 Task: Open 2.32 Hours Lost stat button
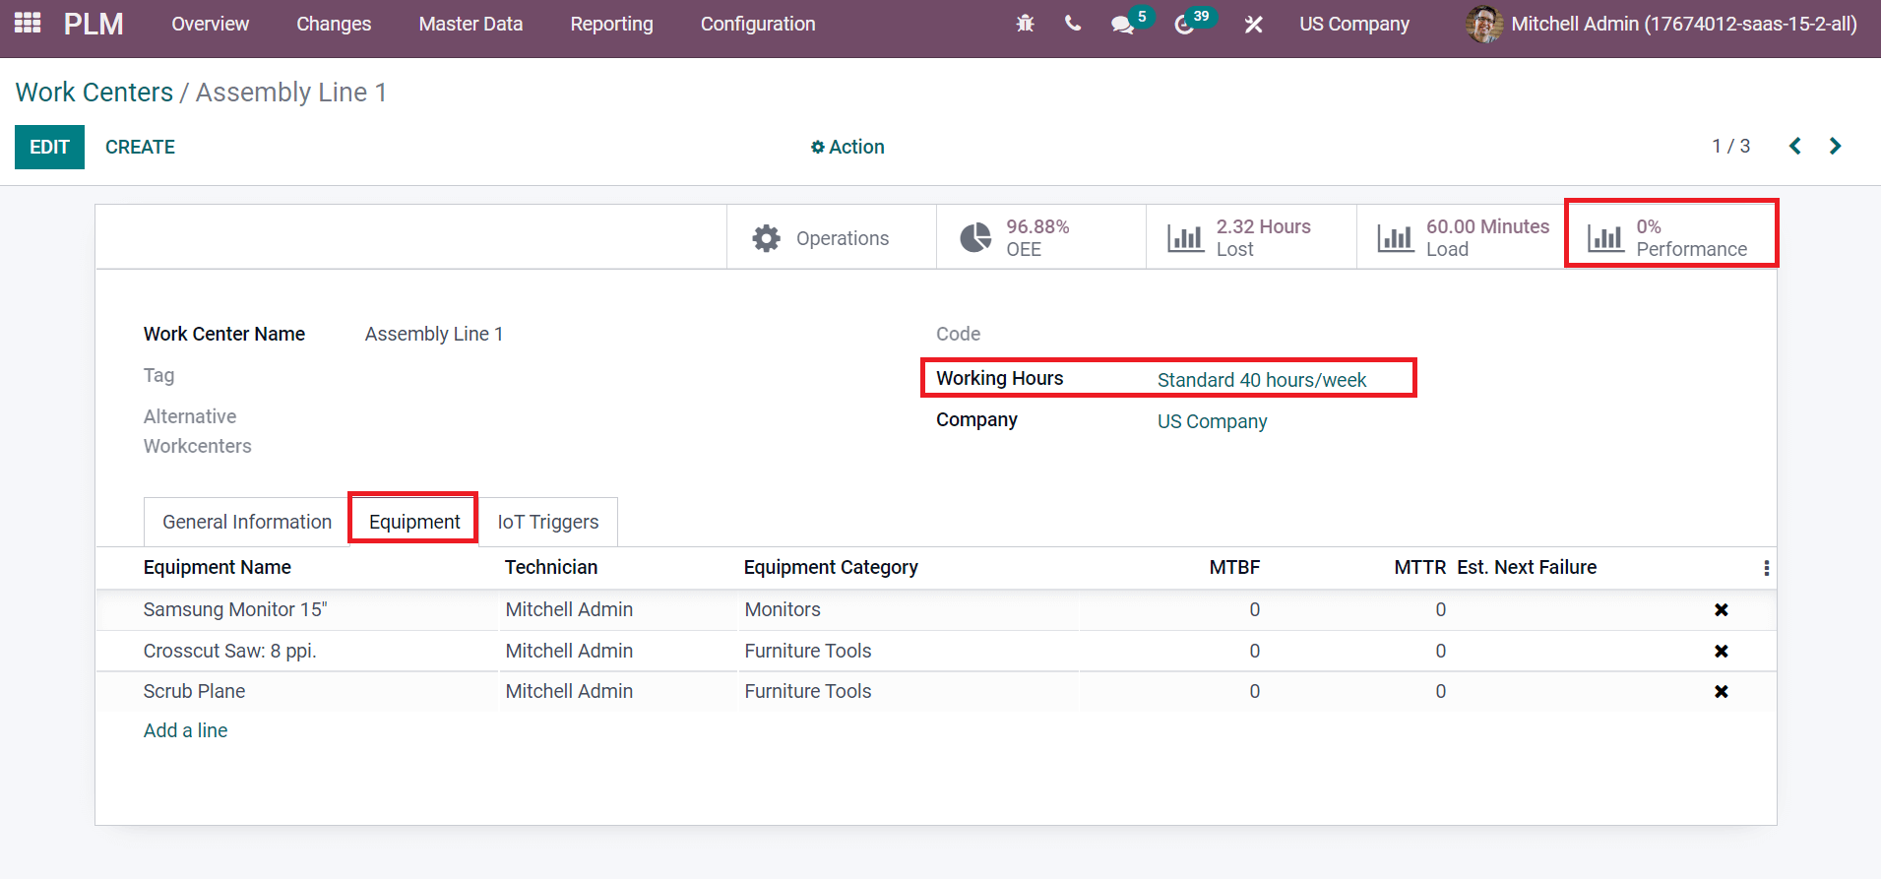pos(1251,237)
